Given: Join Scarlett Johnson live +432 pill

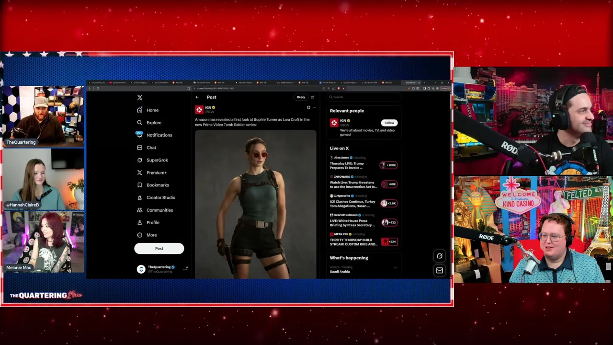Looking at the screenshot, I should click(x=389, y=222).
